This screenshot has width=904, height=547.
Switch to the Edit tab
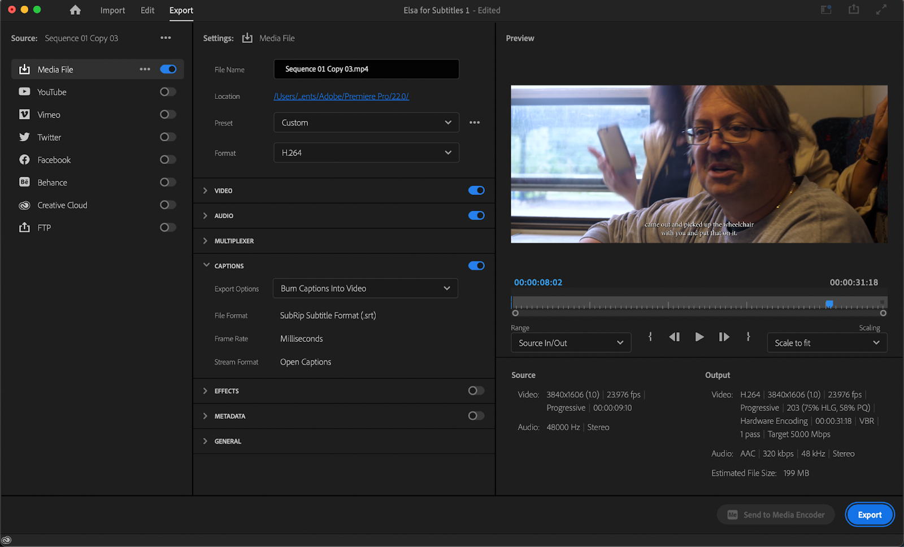pos(147,10)
